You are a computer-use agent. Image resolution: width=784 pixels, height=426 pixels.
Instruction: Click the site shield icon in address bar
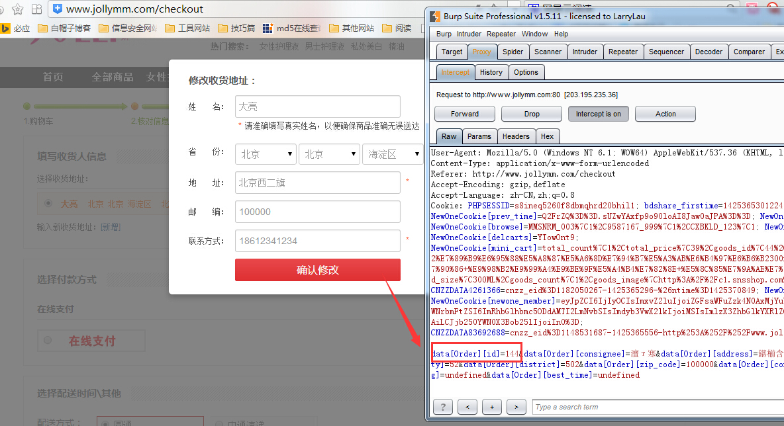coord(58,9)
